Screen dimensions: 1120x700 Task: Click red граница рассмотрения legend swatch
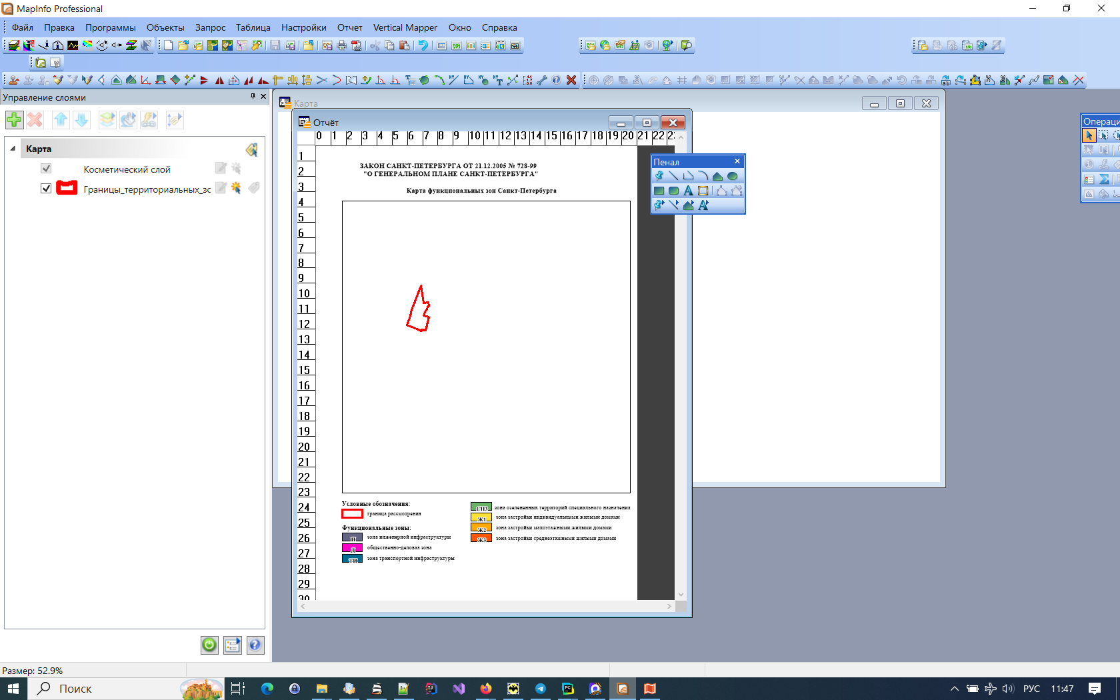point(352,514)
